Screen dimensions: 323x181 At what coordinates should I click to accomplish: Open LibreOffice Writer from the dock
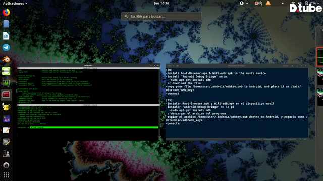[6, 36]
